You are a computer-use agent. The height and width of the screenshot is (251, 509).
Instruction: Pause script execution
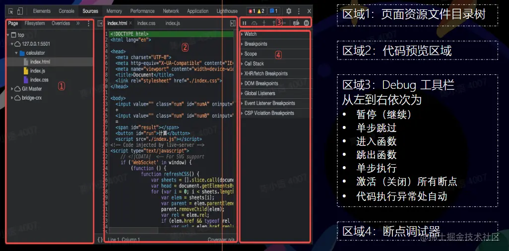tap(245, 23)
